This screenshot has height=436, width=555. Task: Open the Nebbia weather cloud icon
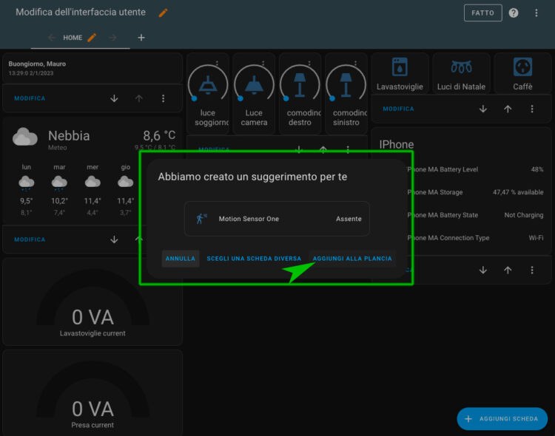[x=24, y=137]
